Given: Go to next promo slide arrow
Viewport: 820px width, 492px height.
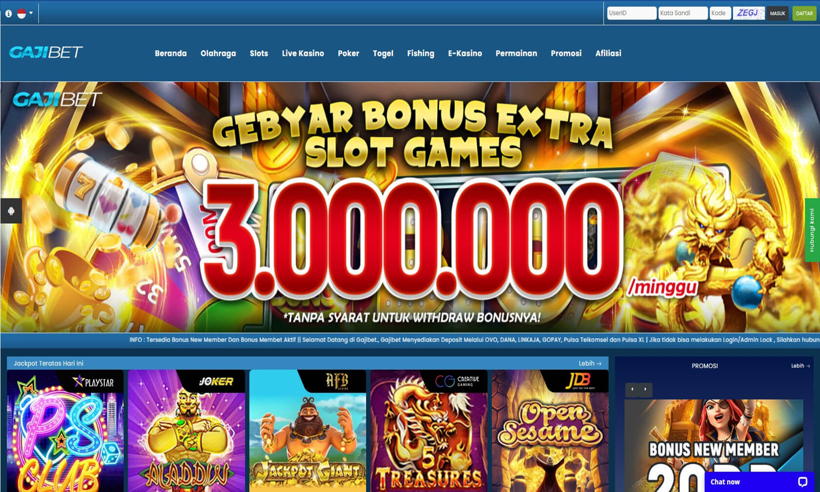Looking at the screenshot, I should click(x=645, y=389).
